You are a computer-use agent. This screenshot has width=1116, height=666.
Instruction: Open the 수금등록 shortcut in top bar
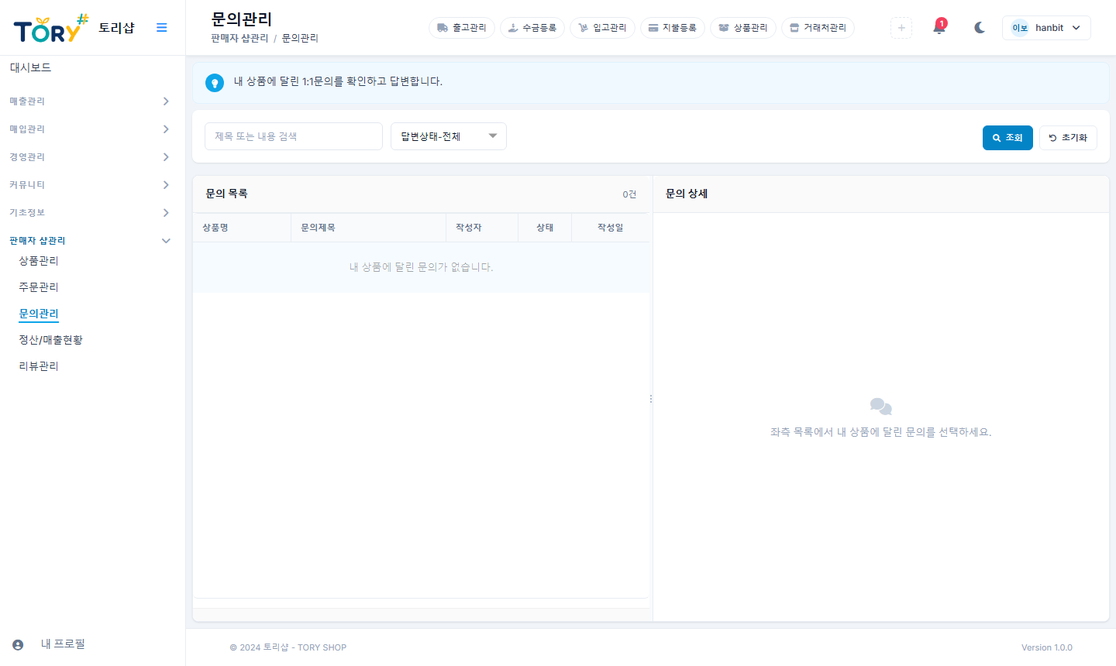click(532, 28)
